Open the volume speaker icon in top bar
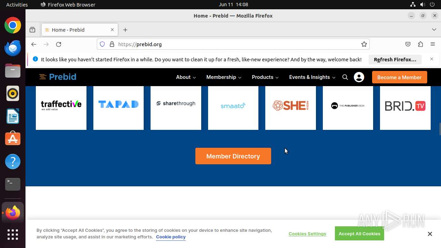This screenshot has height=248, width=441. pos(422,4)
